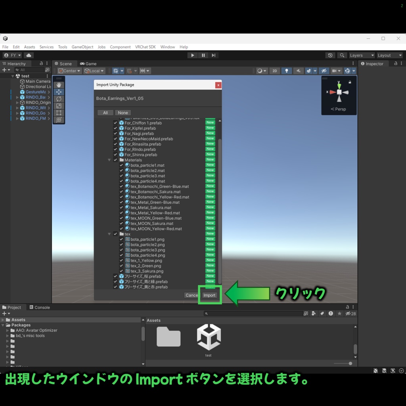
Task: Open the cloud services icon
Action: pos(29,55)
